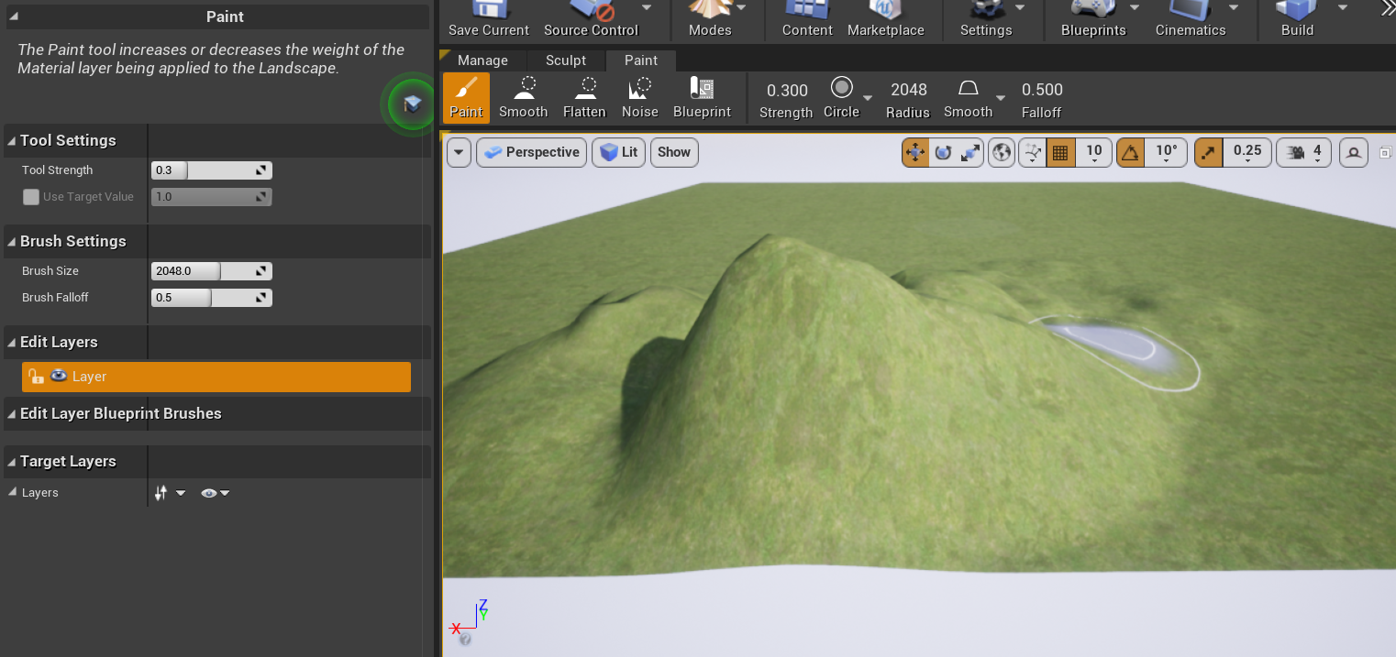The width and height of the screenshot is (1396, 657).
Task: Toggle scale snapping in the viewport toolbar
Action: 1208,152
